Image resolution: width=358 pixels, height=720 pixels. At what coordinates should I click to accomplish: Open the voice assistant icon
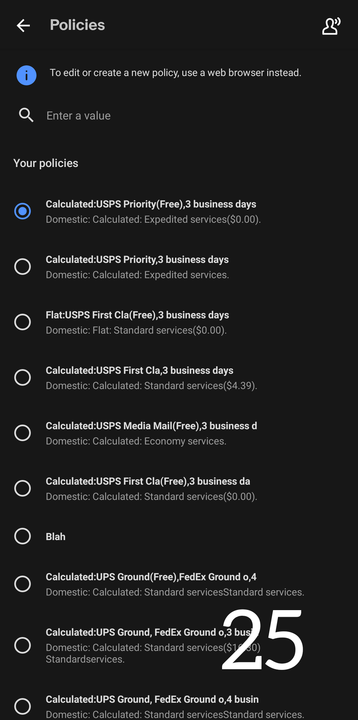point(331,26)
